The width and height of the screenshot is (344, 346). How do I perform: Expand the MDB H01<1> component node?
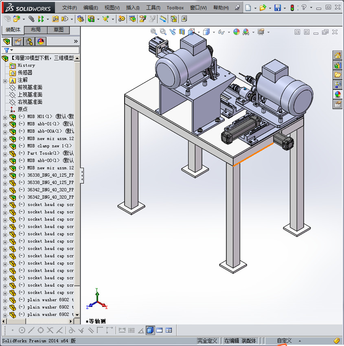click(5, 118)
